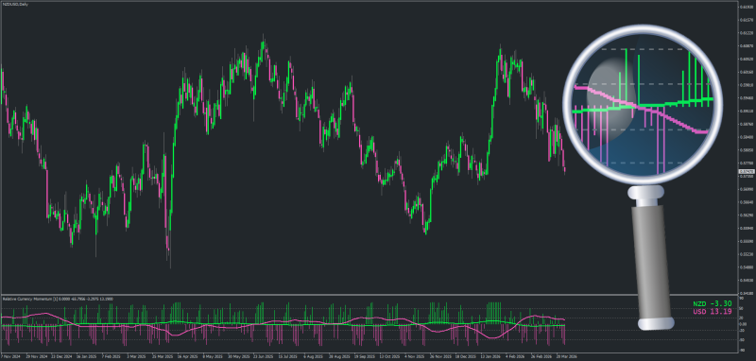
Task: Click the 15 Jul 2025 date label
Action: click(x=288, y=356)
